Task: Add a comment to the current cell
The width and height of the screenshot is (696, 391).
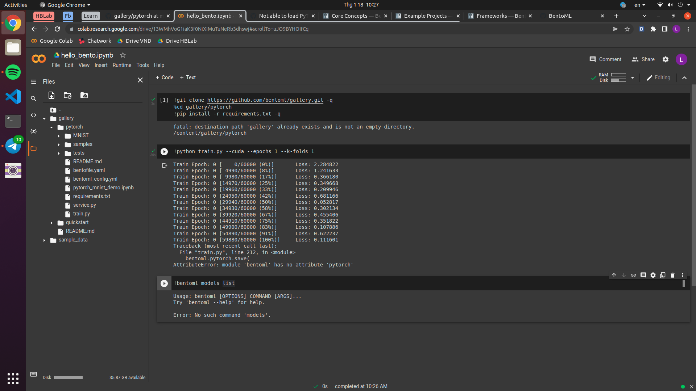Action: pyautogui.click(x=643, y=275)
